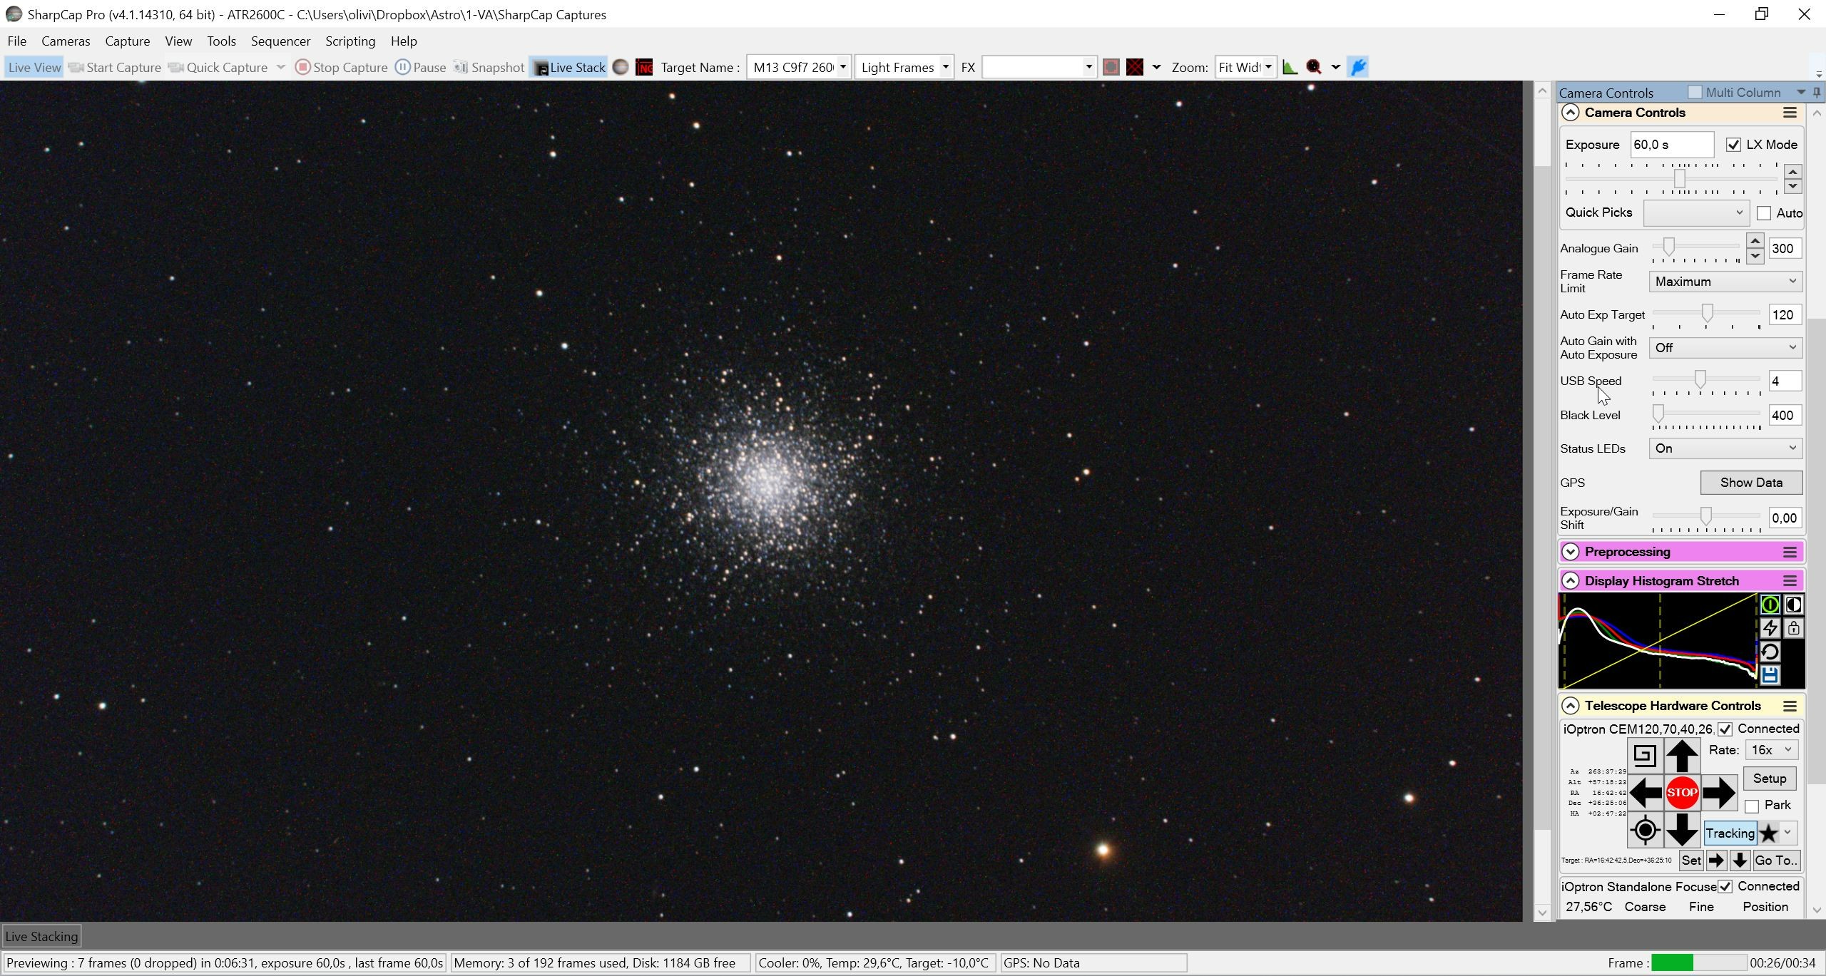Pin the Camera Controls panel
Viewport: 1826px width, 976px height.
point(1817,93)
